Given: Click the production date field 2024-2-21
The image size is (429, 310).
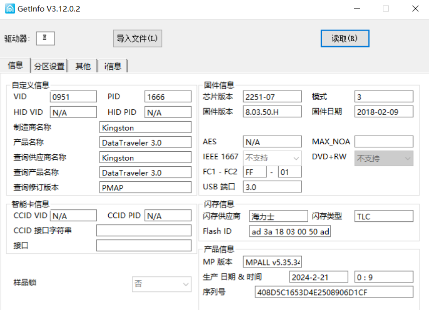Looking at the screenshot, I should pyautogui.click(x=319, y=277).
